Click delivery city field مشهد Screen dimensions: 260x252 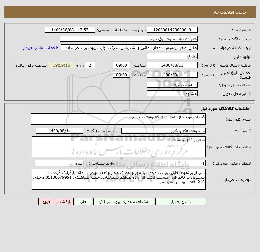(x=172, y=93)
